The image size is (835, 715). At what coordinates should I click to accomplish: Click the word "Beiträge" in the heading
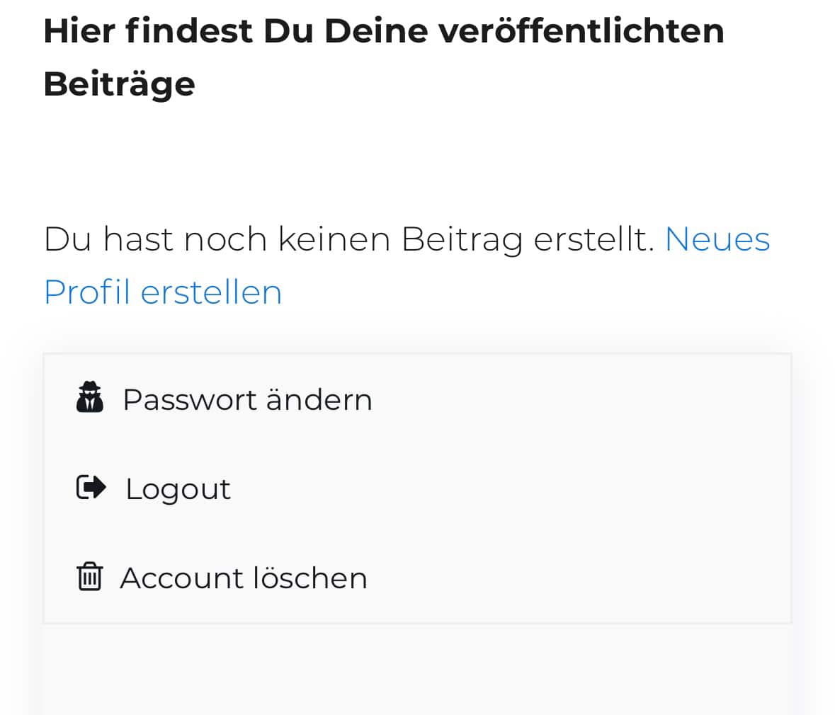point(119,84)
